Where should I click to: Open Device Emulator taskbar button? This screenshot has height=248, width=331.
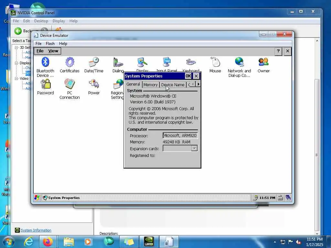(169, 242)
